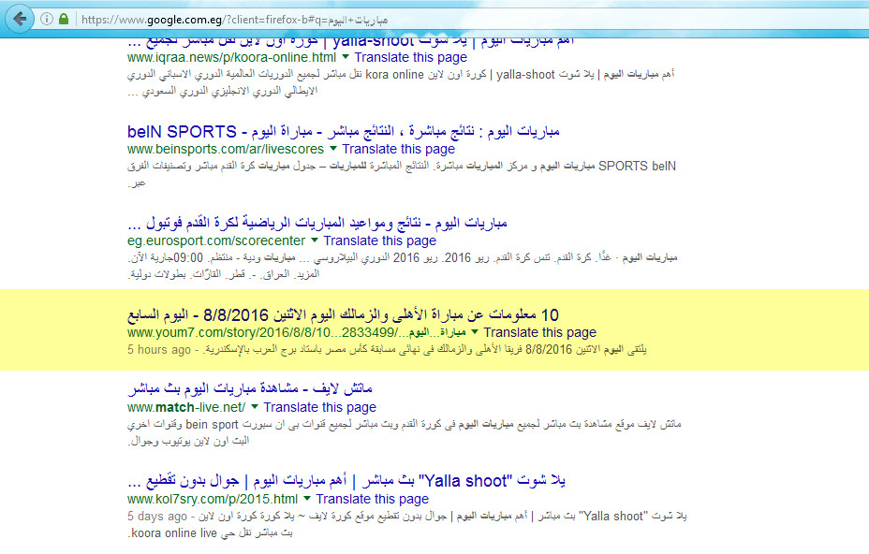Open the "Yalla shoot" result title link

(x=346, y=481)
